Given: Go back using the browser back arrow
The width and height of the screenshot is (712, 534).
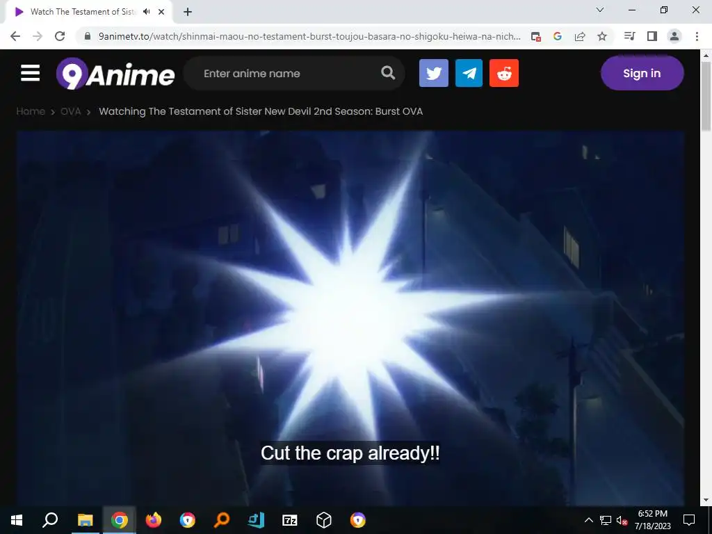Looking at the screenshot, I should click(15, 36).
